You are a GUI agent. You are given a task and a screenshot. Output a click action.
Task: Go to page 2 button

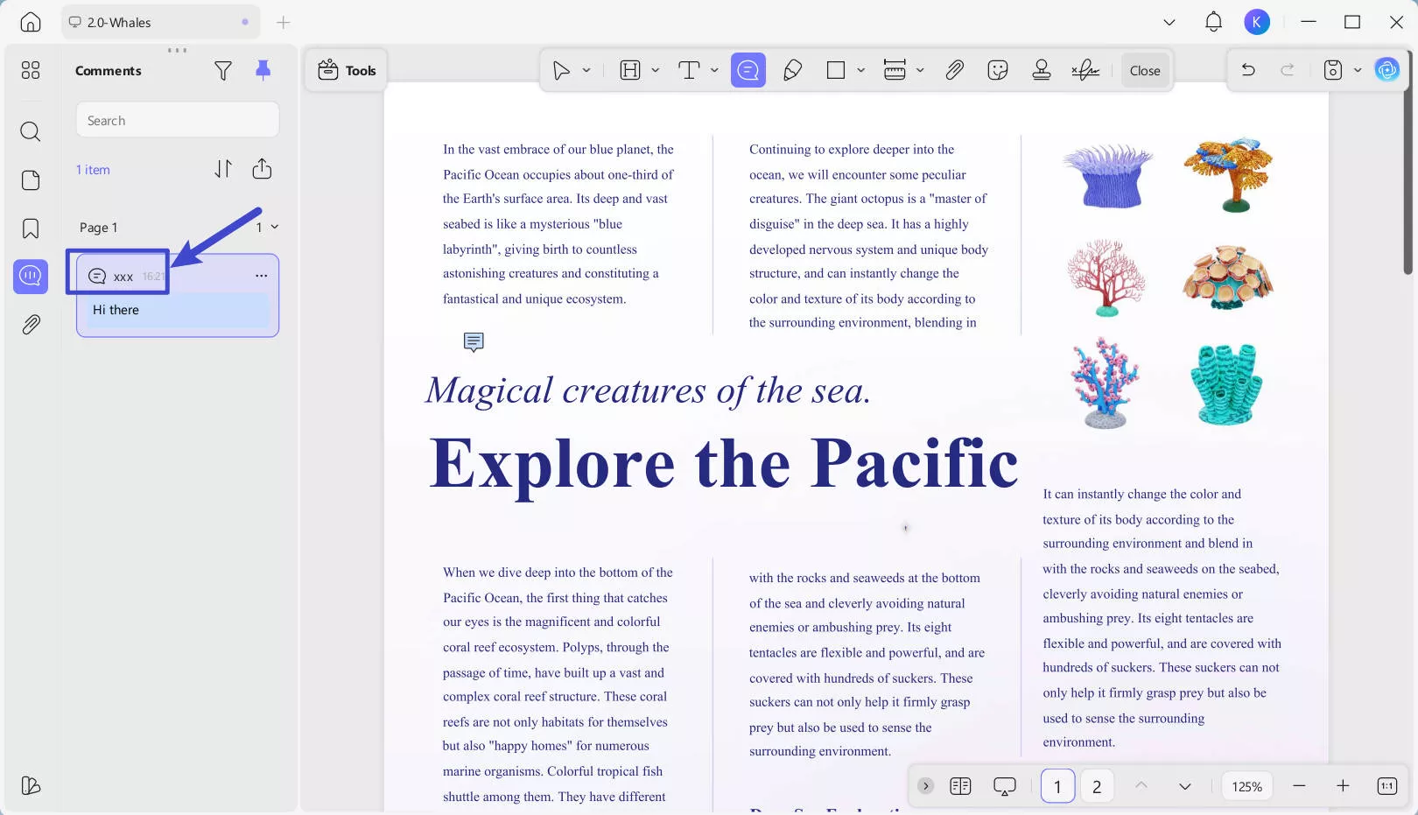1096,786
